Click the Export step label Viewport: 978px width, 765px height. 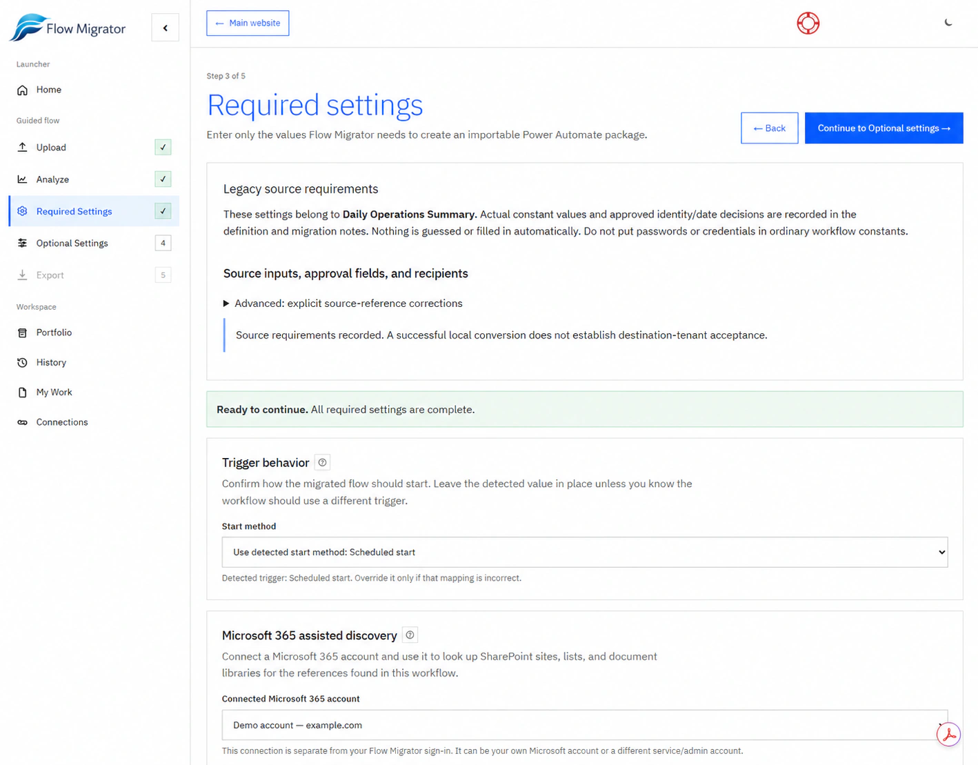pos(50,275)
